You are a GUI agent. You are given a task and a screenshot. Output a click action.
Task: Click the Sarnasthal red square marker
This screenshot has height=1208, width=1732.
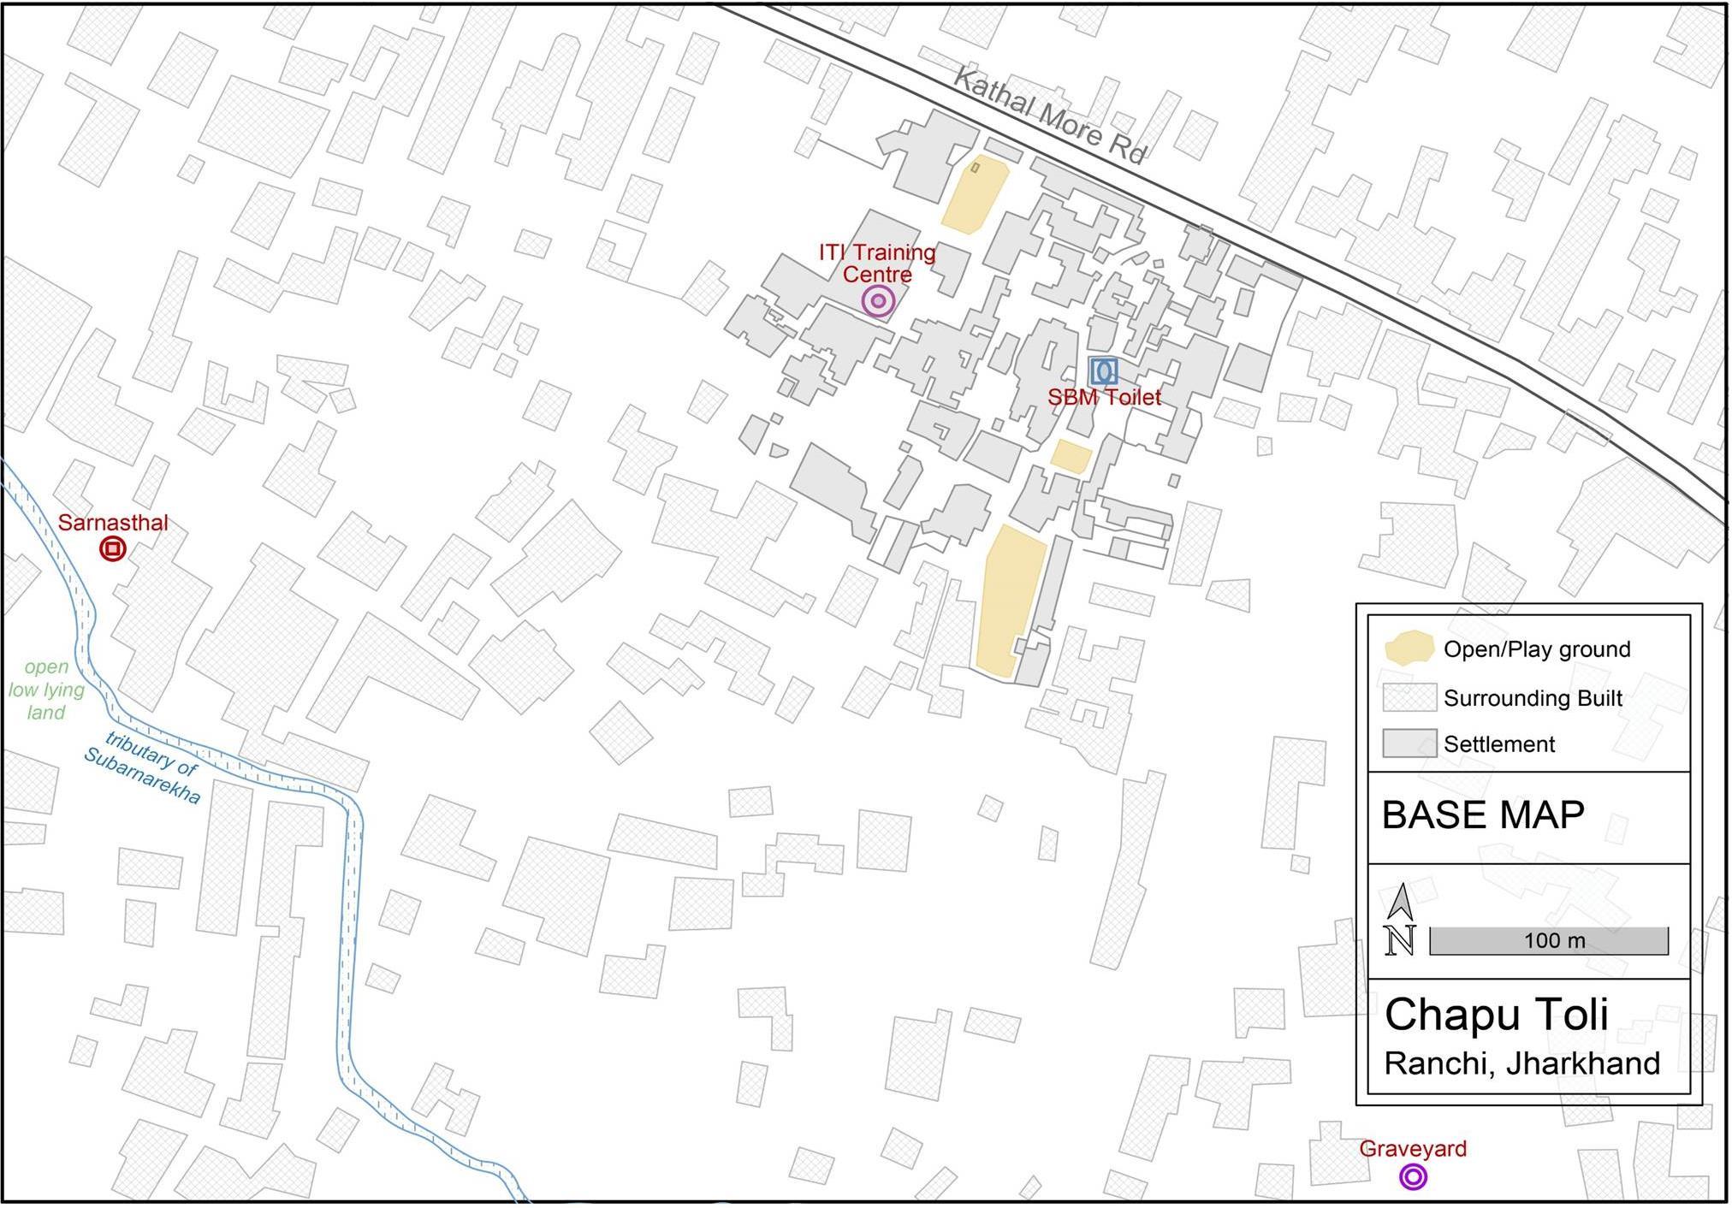coord(113,549)
